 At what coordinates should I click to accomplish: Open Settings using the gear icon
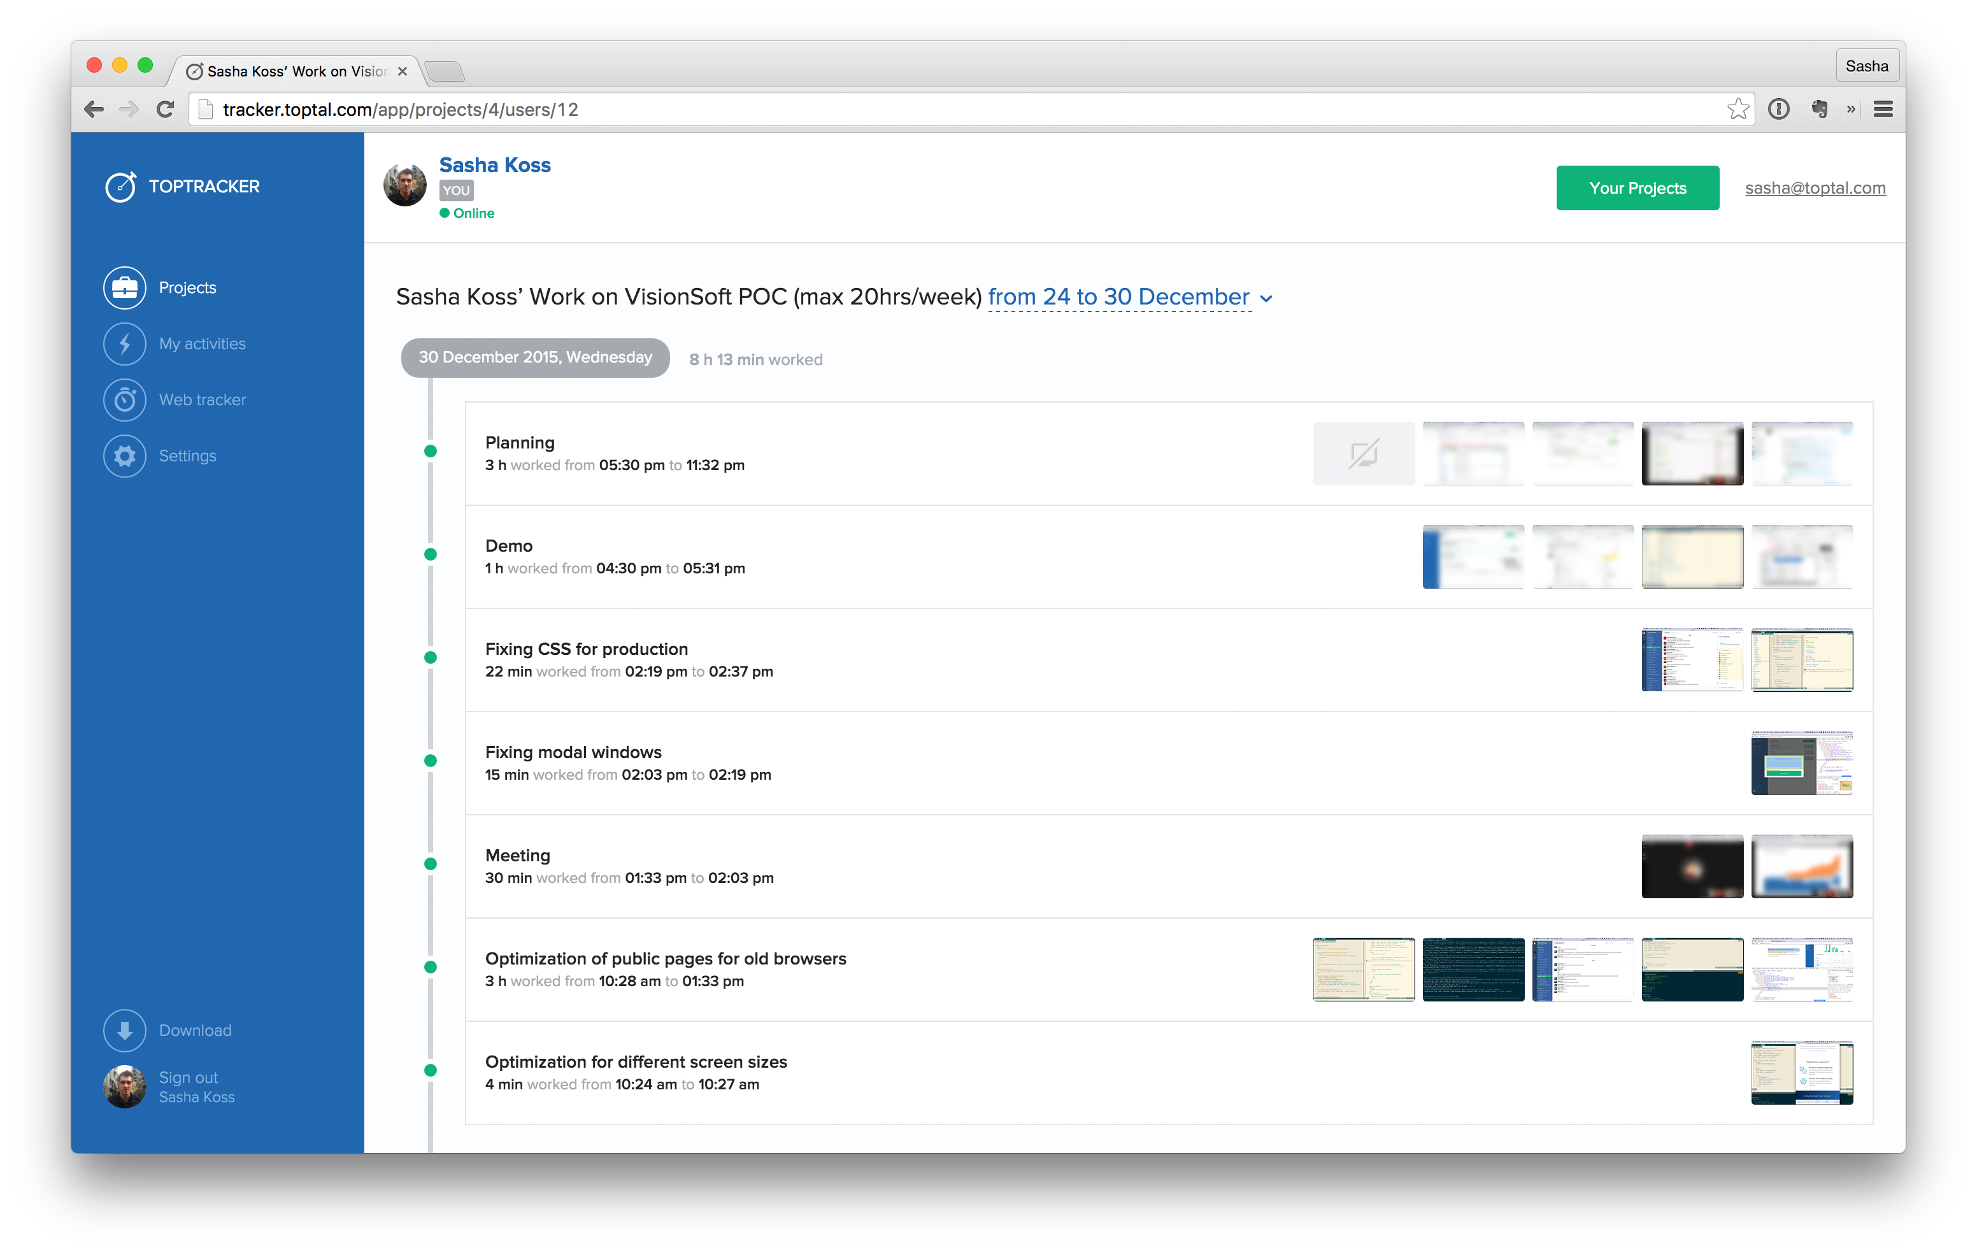pyautogui.click(x=125, y=456)
